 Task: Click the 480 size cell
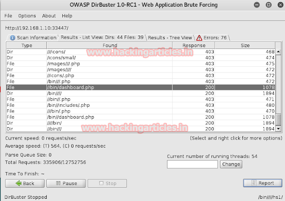point(245,105)
